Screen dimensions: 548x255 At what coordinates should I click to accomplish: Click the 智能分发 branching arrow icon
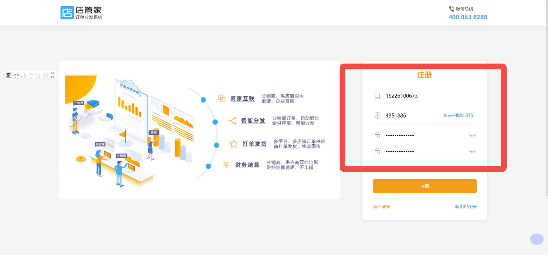232,121
